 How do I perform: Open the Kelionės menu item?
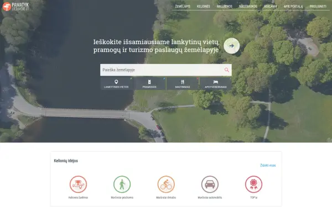click(203, 6)
